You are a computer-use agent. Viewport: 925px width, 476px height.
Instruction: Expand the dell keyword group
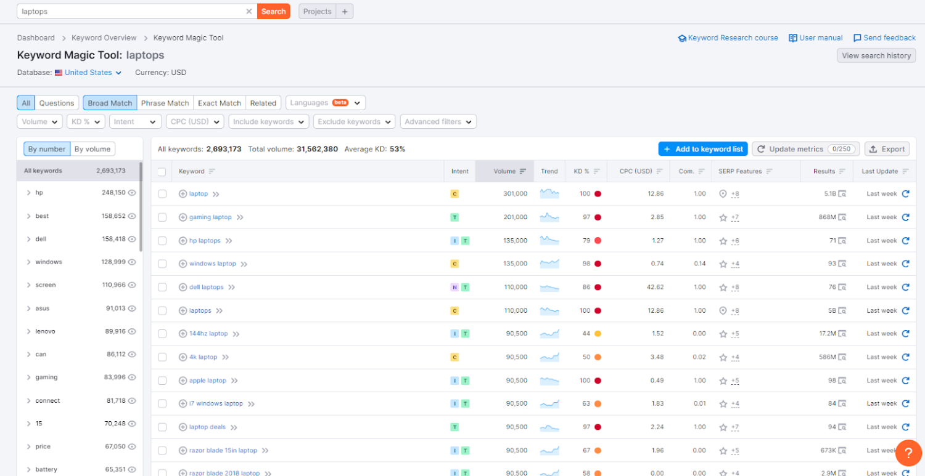point(28,239)
